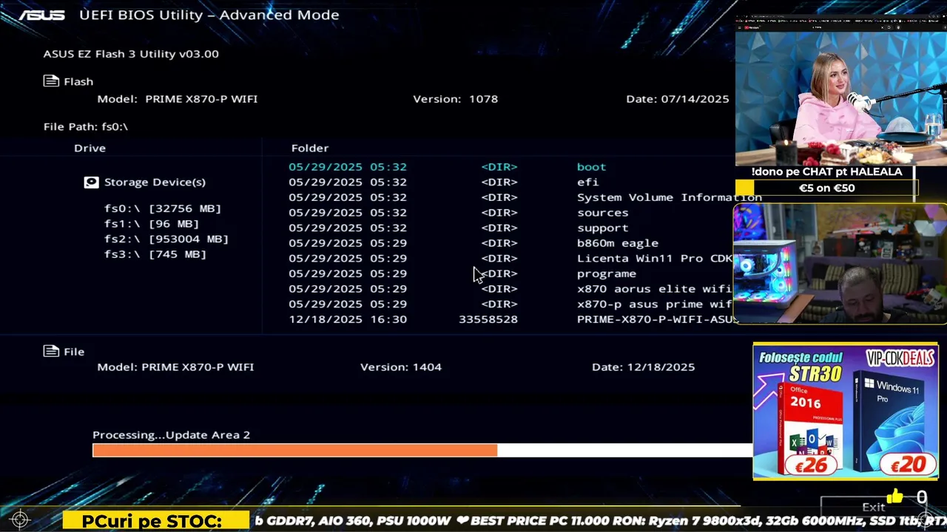Click the !dono pe CHAT pt HALEALA text

[826, 171]
